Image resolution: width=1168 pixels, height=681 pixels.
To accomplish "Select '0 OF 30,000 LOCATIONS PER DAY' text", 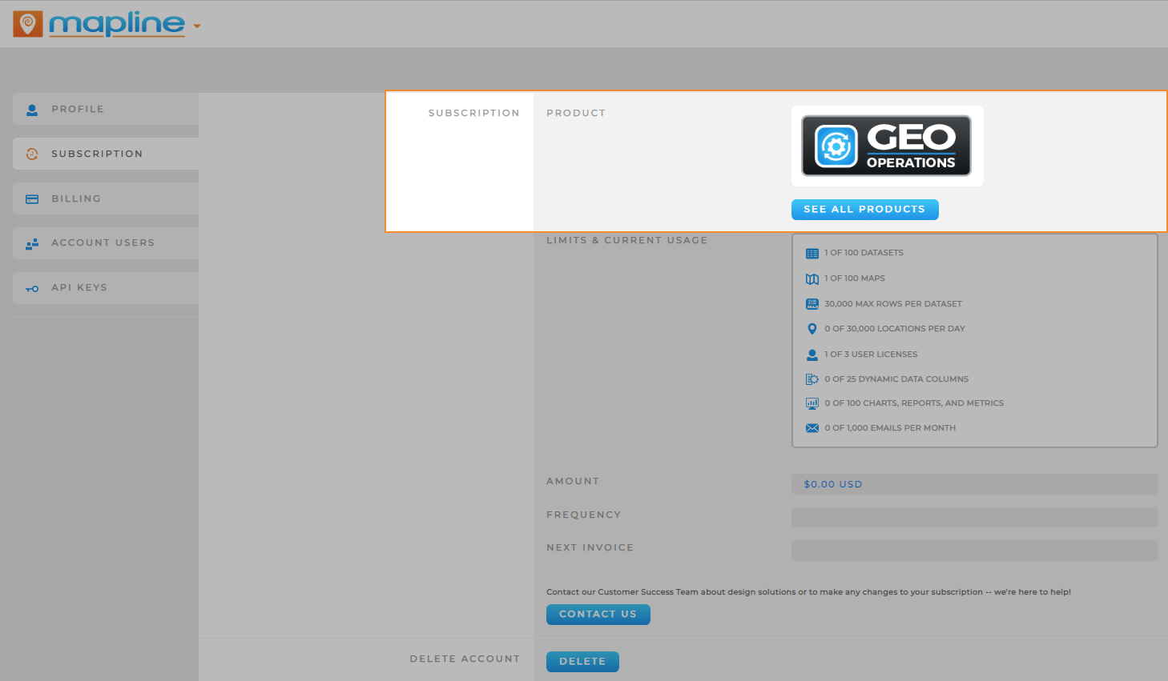I will [895, 329].
